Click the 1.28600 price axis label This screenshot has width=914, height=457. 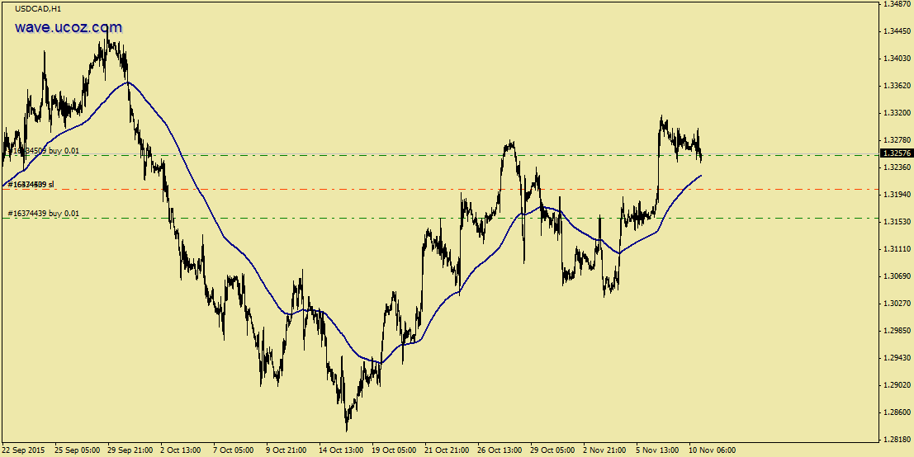pyautogui.click(x=897, y=412)
